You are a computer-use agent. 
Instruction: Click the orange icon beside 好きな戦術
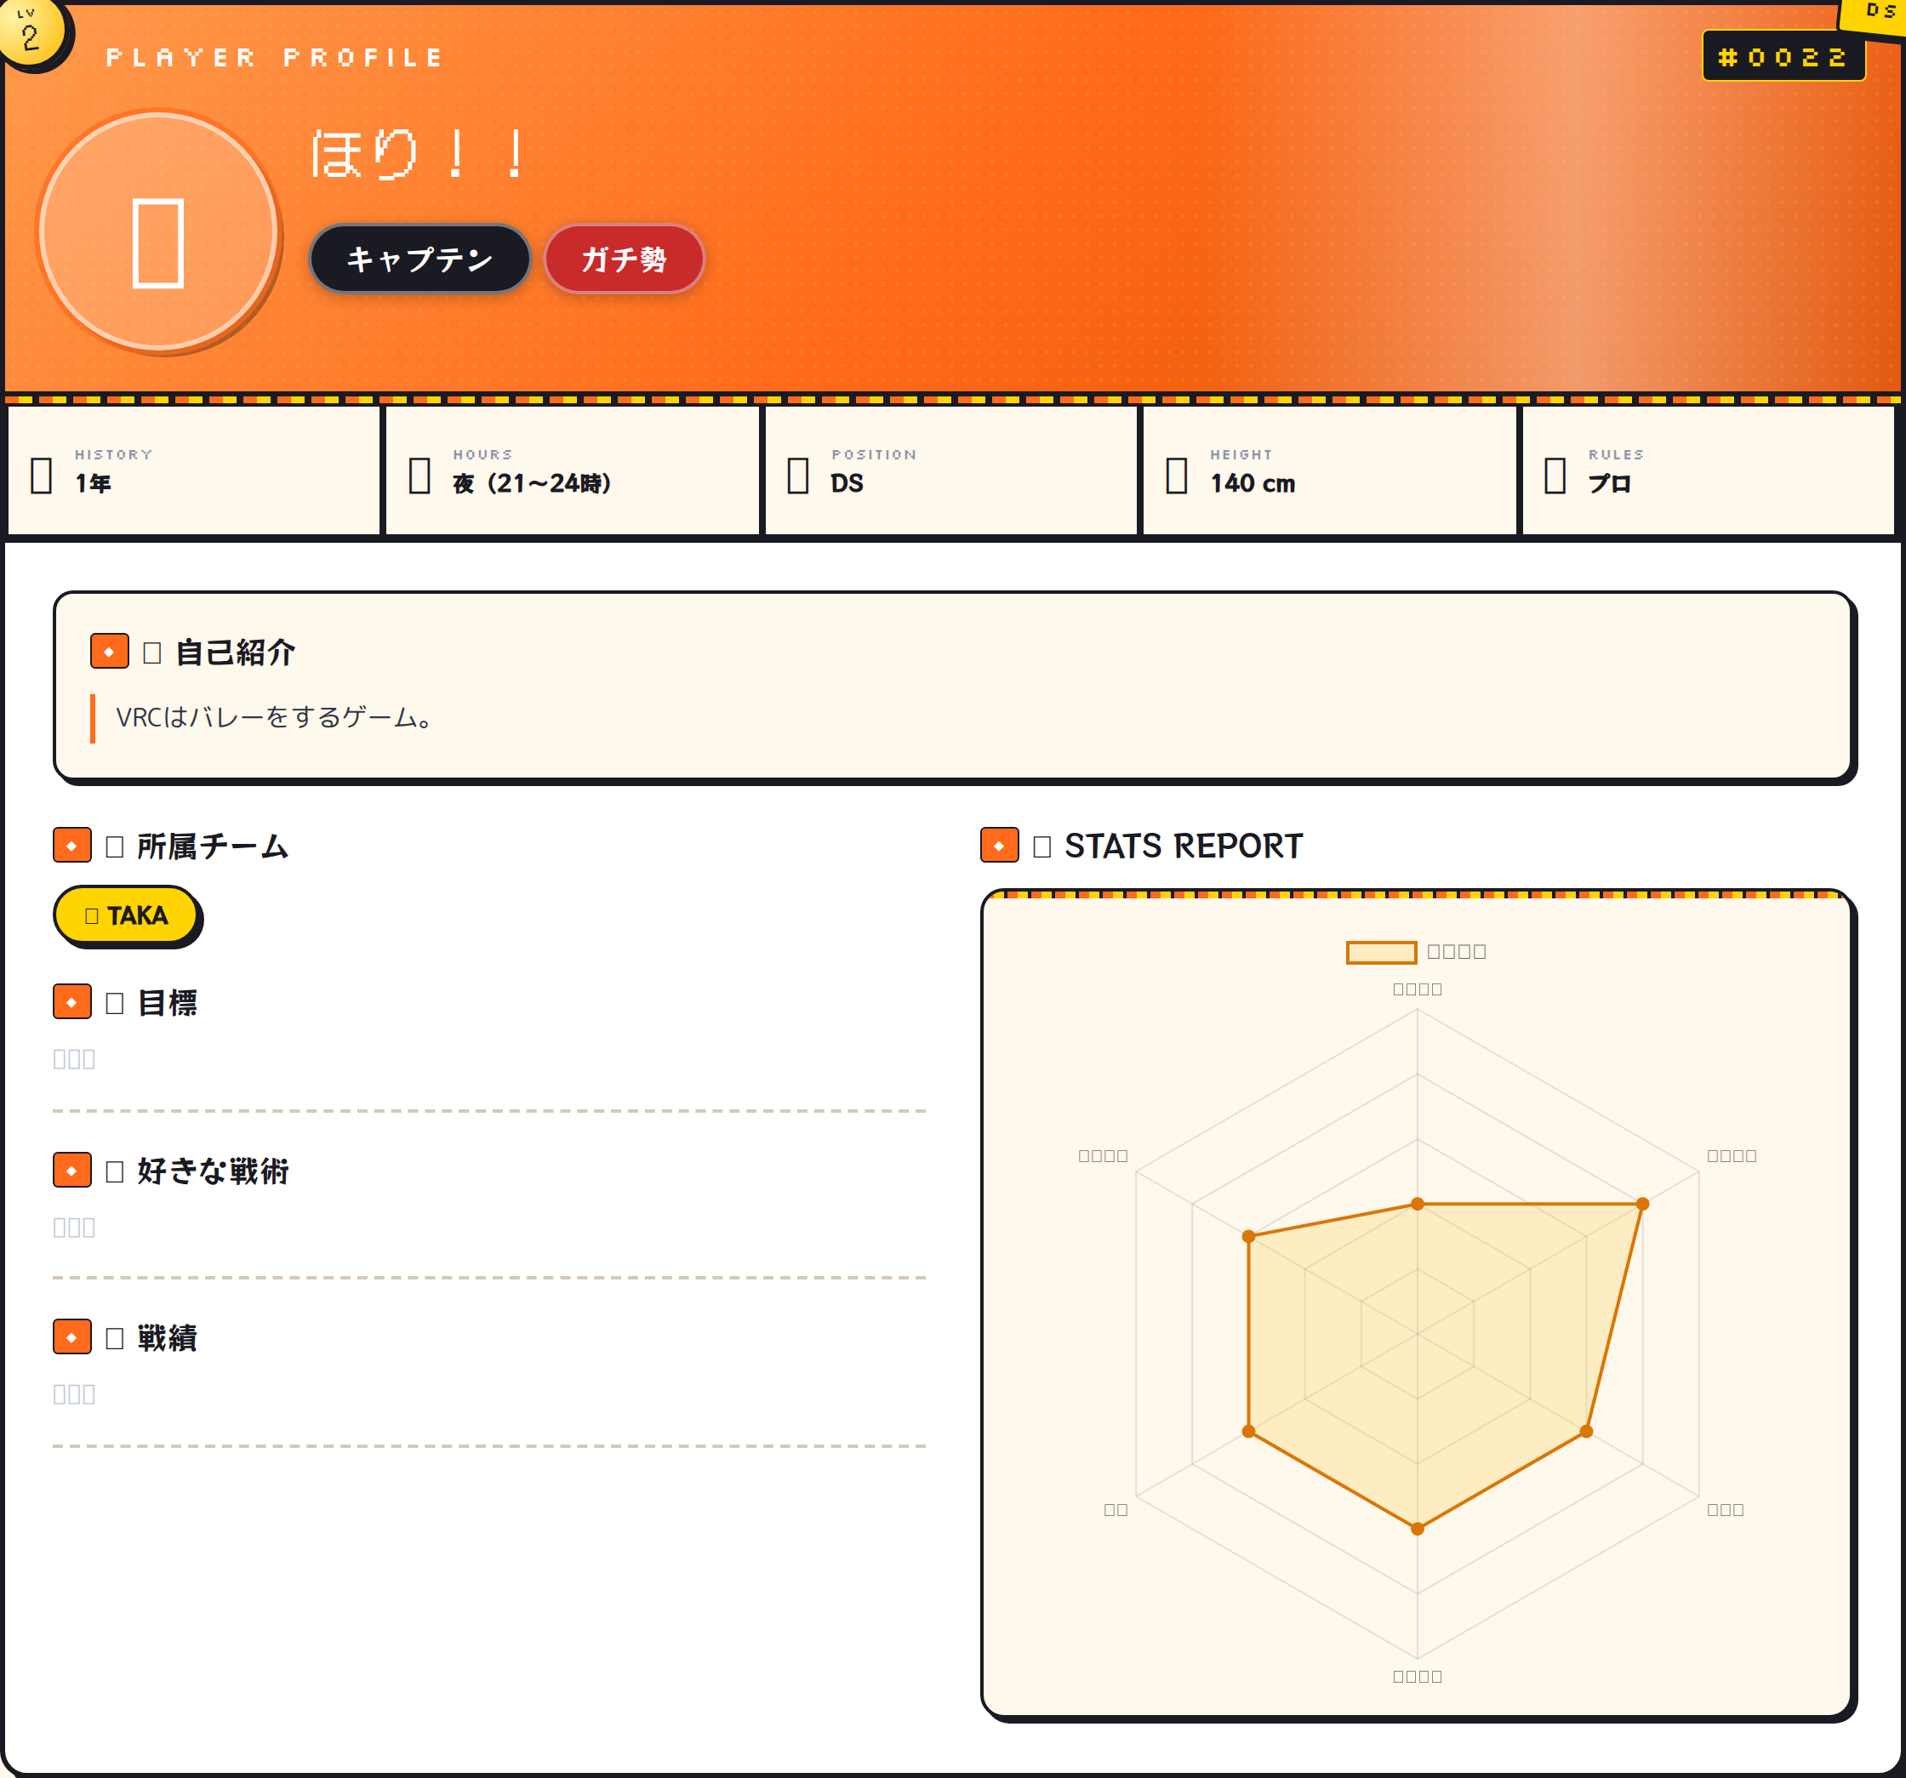tap(72, 1170)
